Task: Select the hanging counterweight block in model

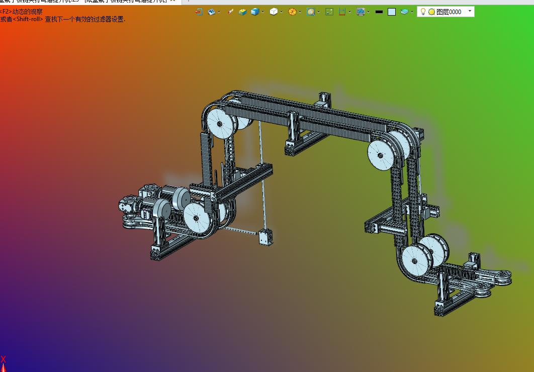Action: pyautogui.click(x=265, y=237)
